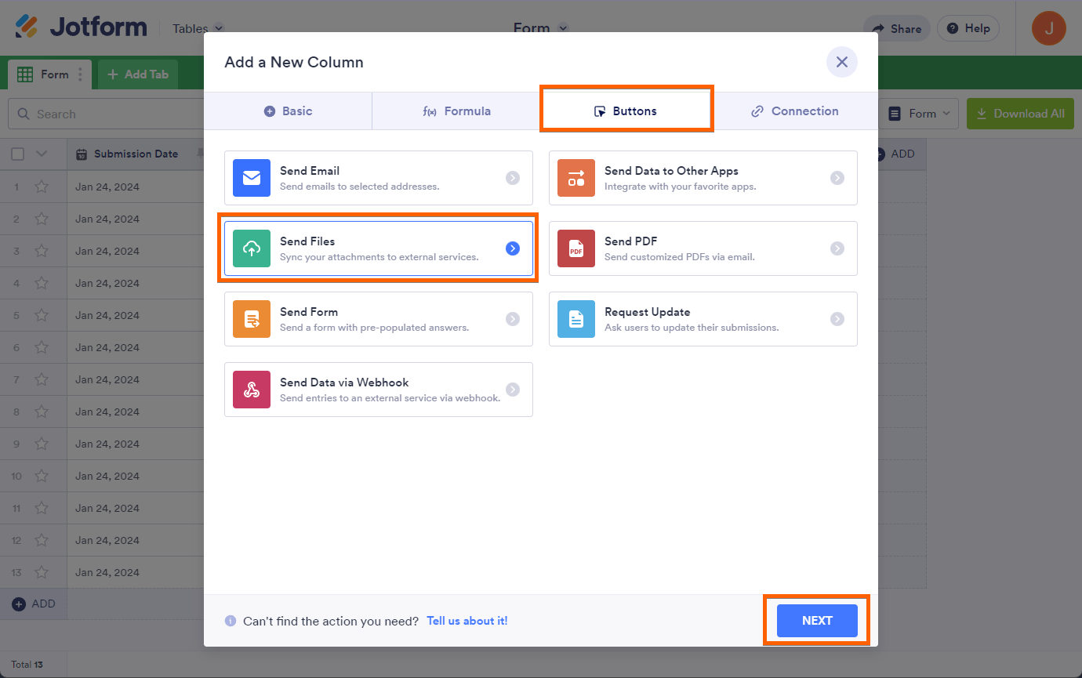Star row 5 as favorite
The height and width of the screenshot is (678, 1082).
click(x=42, y=315)
